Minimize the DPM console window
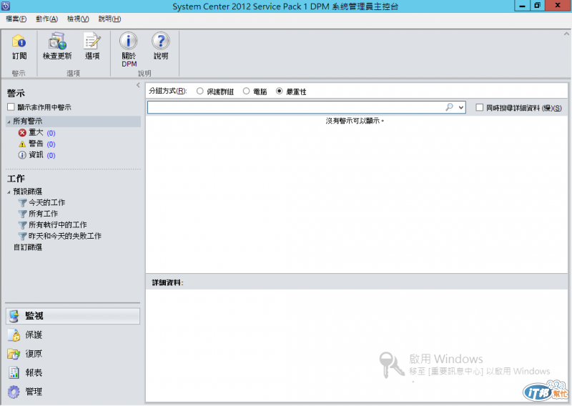572x406 pixels. click(523, 6)
